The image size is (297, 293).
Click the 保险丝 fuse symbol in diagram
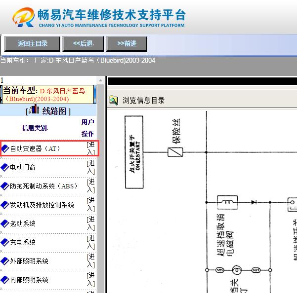(x=175, y=152)
